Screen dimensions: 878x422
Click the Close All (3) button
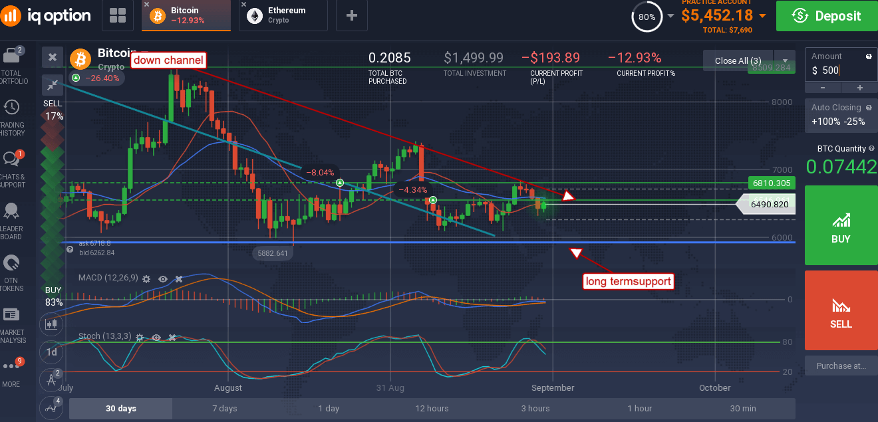(x=738, y=60)
